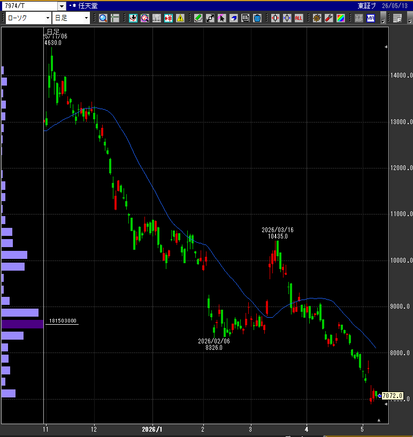This screenshot has width=413, height=437.
Task: Click the highlighted dark purple volume profile bar
Action: click(22, 324)
